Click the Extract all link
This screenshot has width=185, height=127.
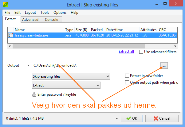coord(126,52)
